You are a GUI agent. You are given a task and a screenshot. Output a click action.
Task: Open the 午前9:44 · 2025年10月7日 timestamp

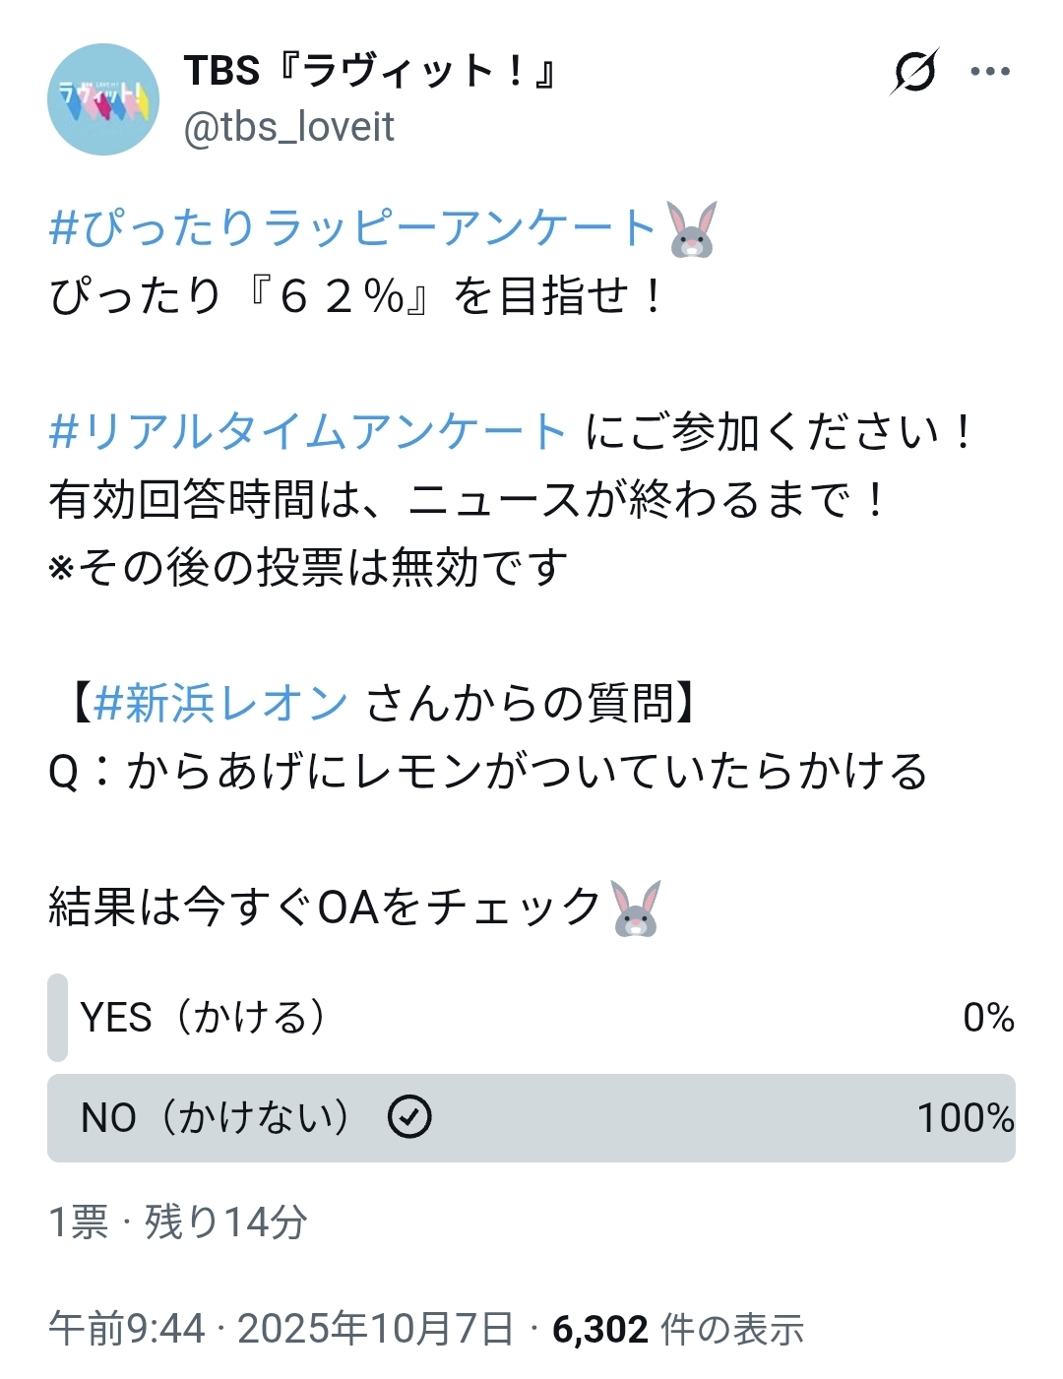click(281, 1329)
